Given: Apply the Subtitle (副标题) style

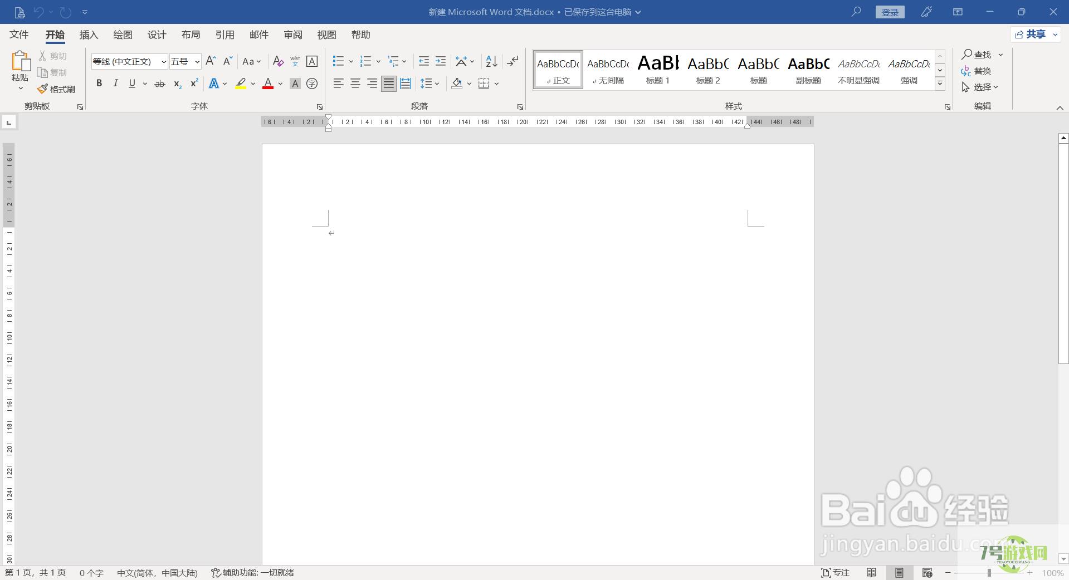Looking at the screenshot, I should [x=808, y=70].
